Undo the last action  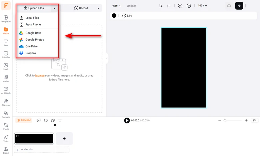tap(160, 6)
